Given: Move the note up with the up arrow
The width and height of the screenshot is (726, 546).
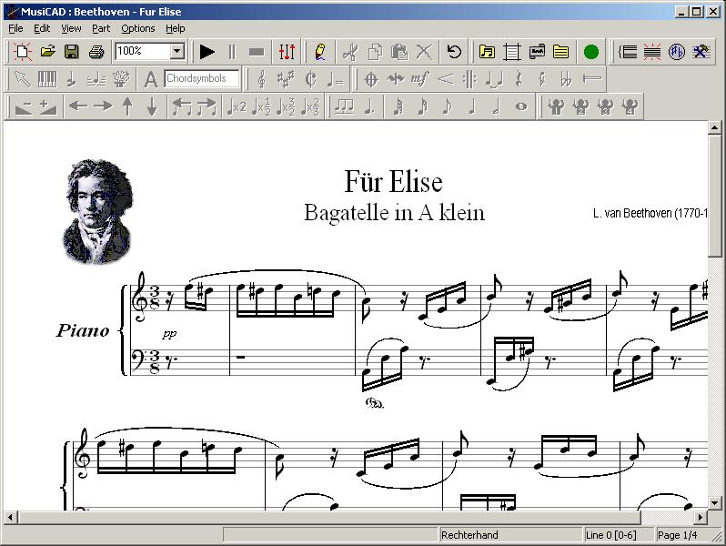Looking at the screenshot, I should [127, 106].
